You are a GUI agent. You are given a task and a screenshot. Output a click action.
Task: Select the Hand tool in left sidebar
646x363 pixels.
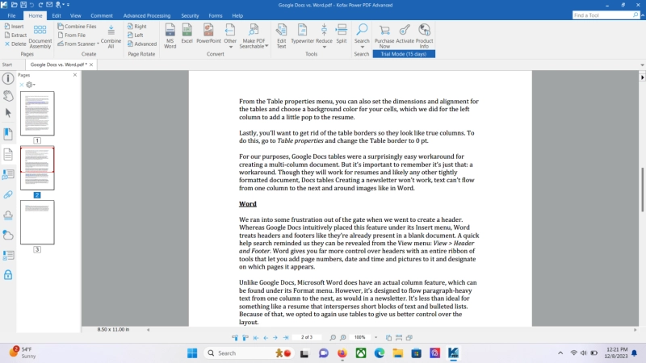click(x=8, y=96)
